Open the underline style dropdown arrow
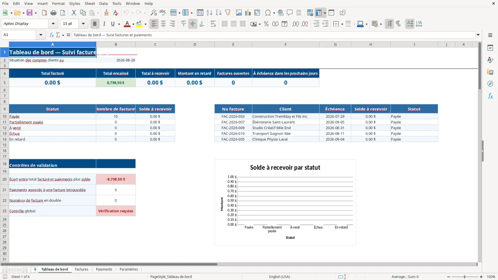 pos(119,24)
